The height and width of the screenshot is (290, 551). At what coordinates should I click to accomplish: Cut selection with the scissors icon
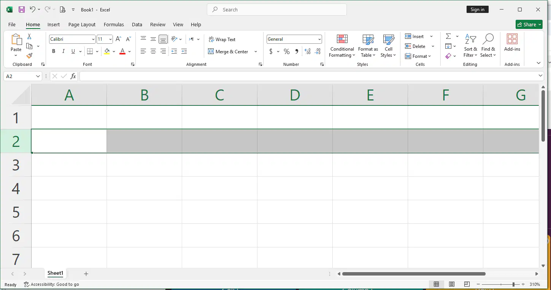(x=29, y=37)
